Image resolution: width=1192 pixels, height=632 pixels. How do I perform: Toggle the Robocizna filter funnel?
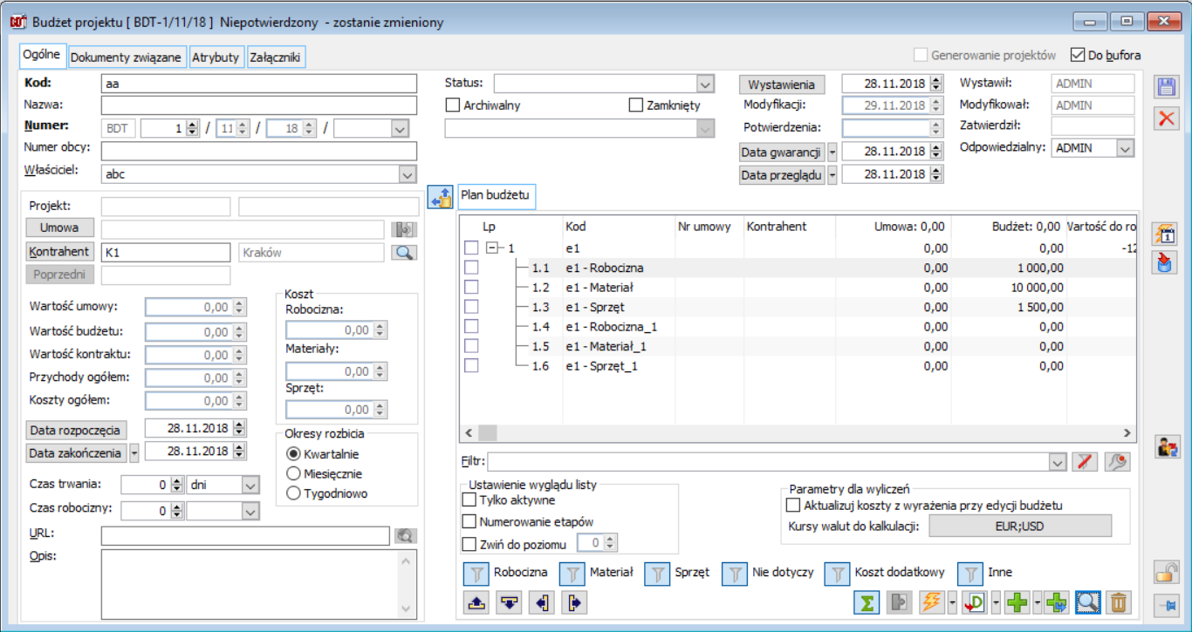pyautogui.click(x=476, y=574)
